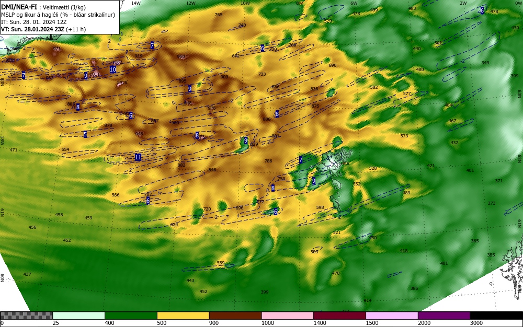Viewport: 523px width, 327px height.
Task: Click the map value '960'
Action: (x=181, y=56)
